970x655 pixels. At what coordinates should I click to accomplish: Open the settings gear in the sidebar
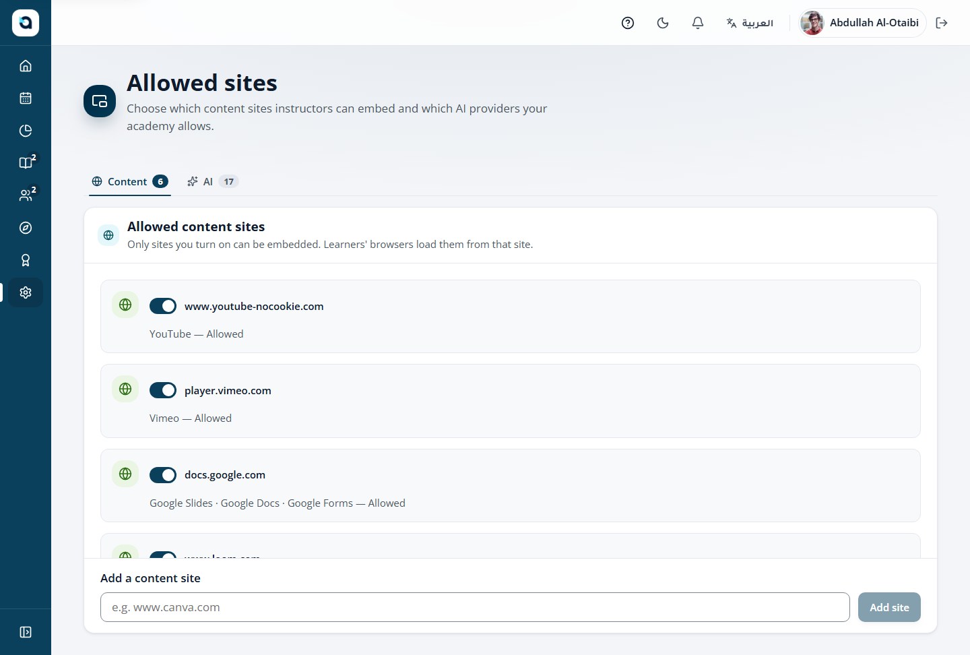pos(26,292)
